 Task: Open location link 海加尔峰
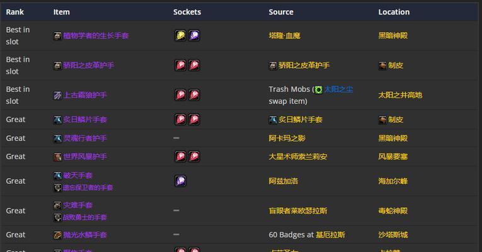[x=393, y=181]
